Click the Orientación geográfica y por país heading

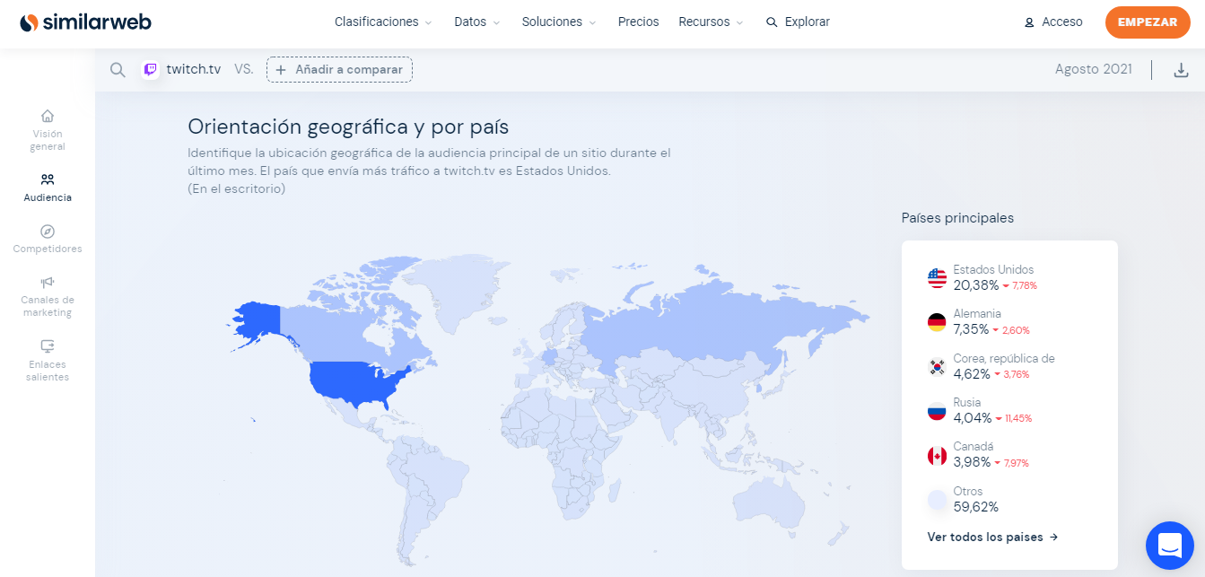coord(348,126)
